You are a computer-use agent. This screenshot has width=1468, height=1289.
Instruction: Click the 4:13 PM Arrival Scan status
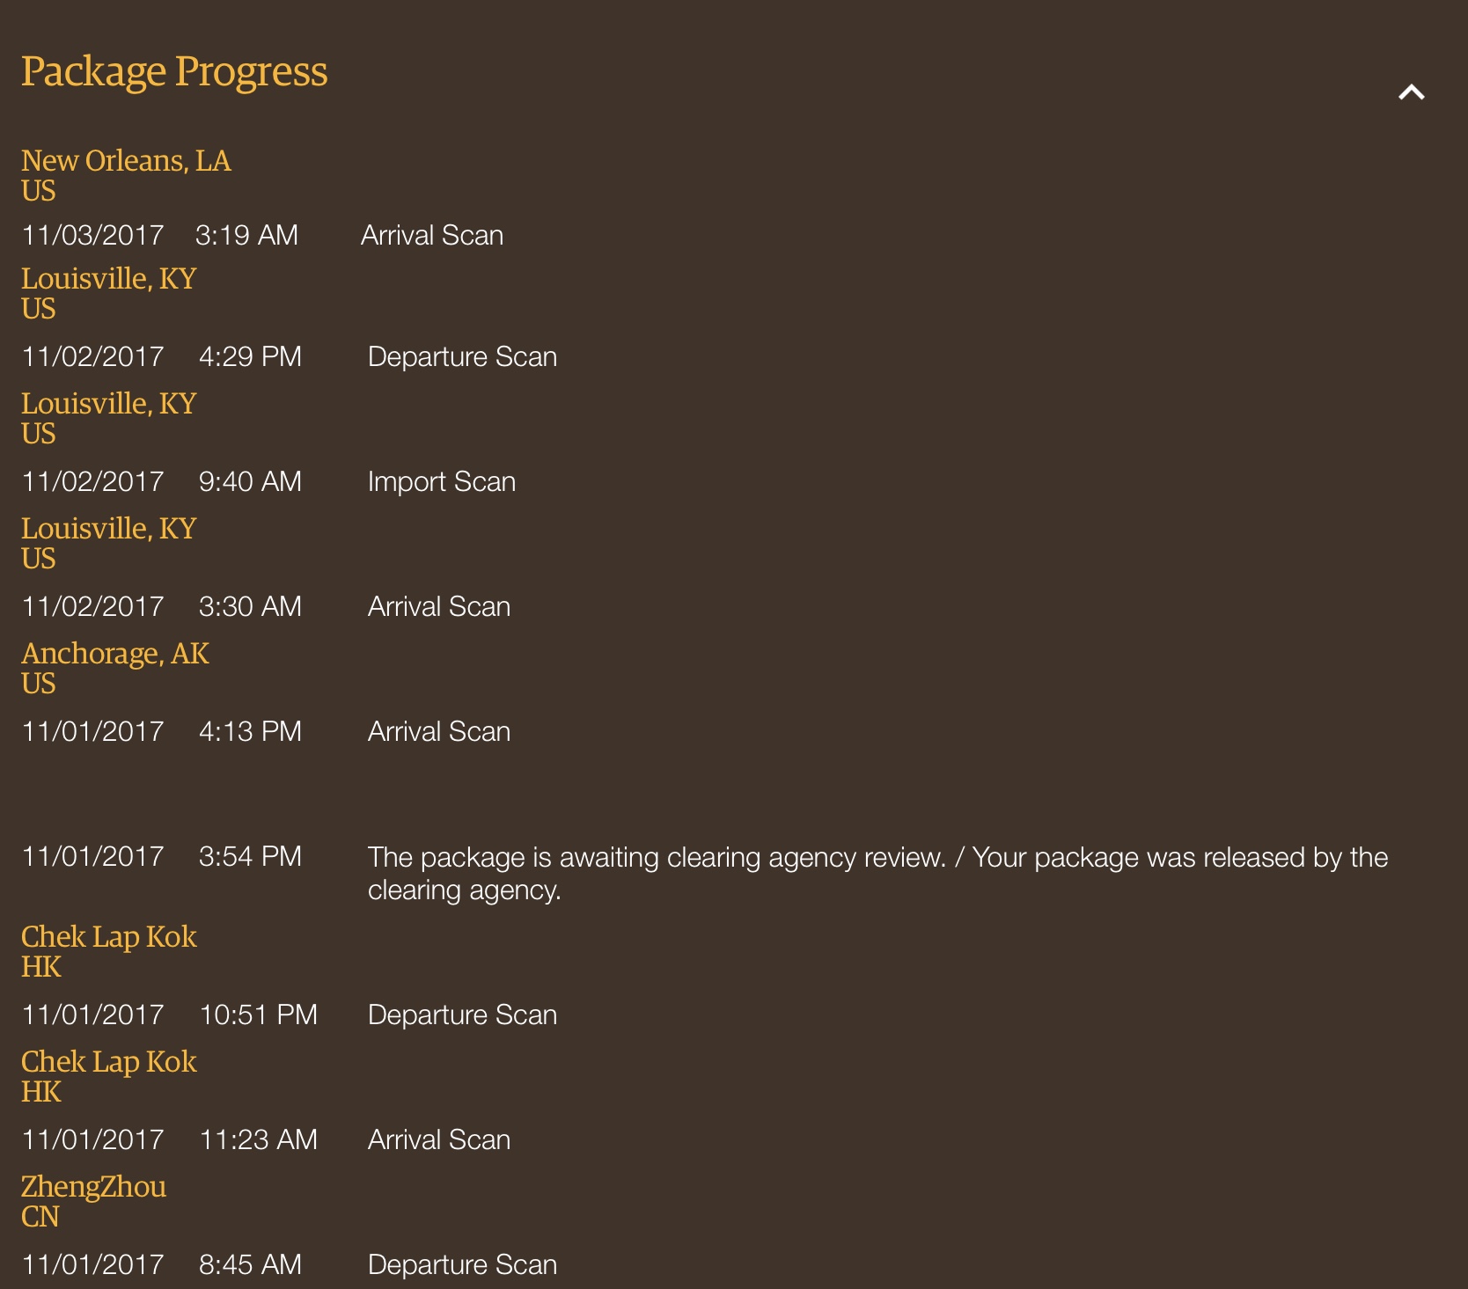point(439,731)
